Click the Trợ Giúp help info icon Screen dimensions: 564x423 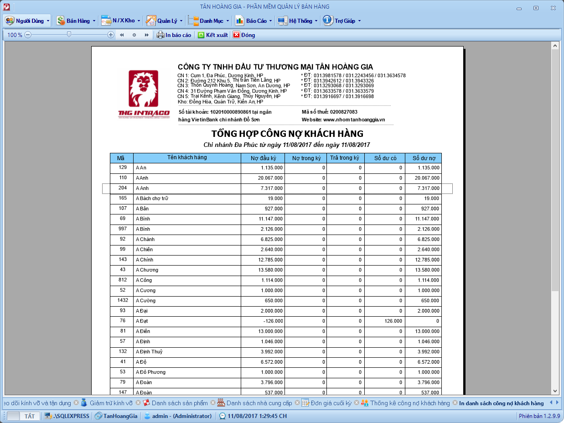[327, 21]
